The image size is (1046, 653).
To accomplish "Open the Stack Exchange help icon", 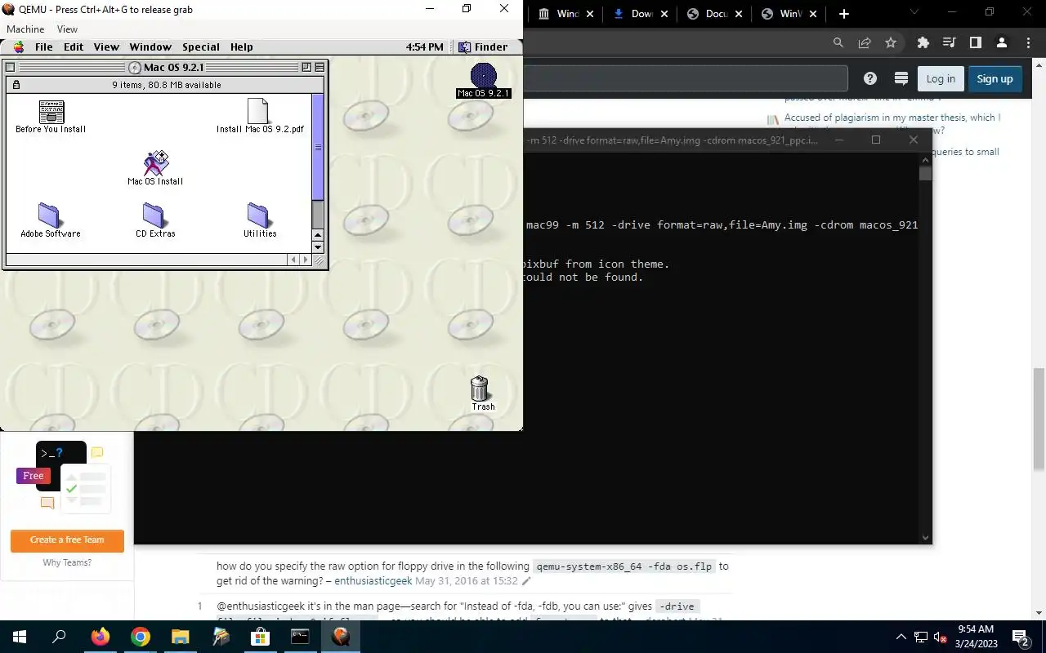I will click(870, 78).
